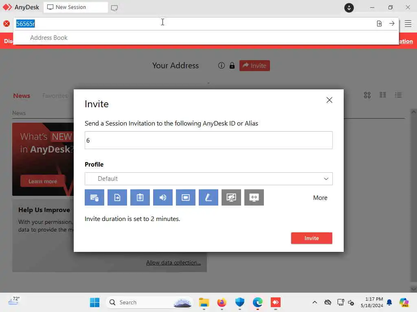The height and width of the screenshot is (312, 417).
Task: Click the file transfer icon in address bar
Action: [x=379, y=24]
